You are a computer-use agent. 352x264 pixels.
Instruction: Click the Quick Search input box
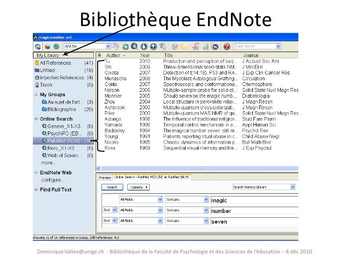tap(255, 46)
